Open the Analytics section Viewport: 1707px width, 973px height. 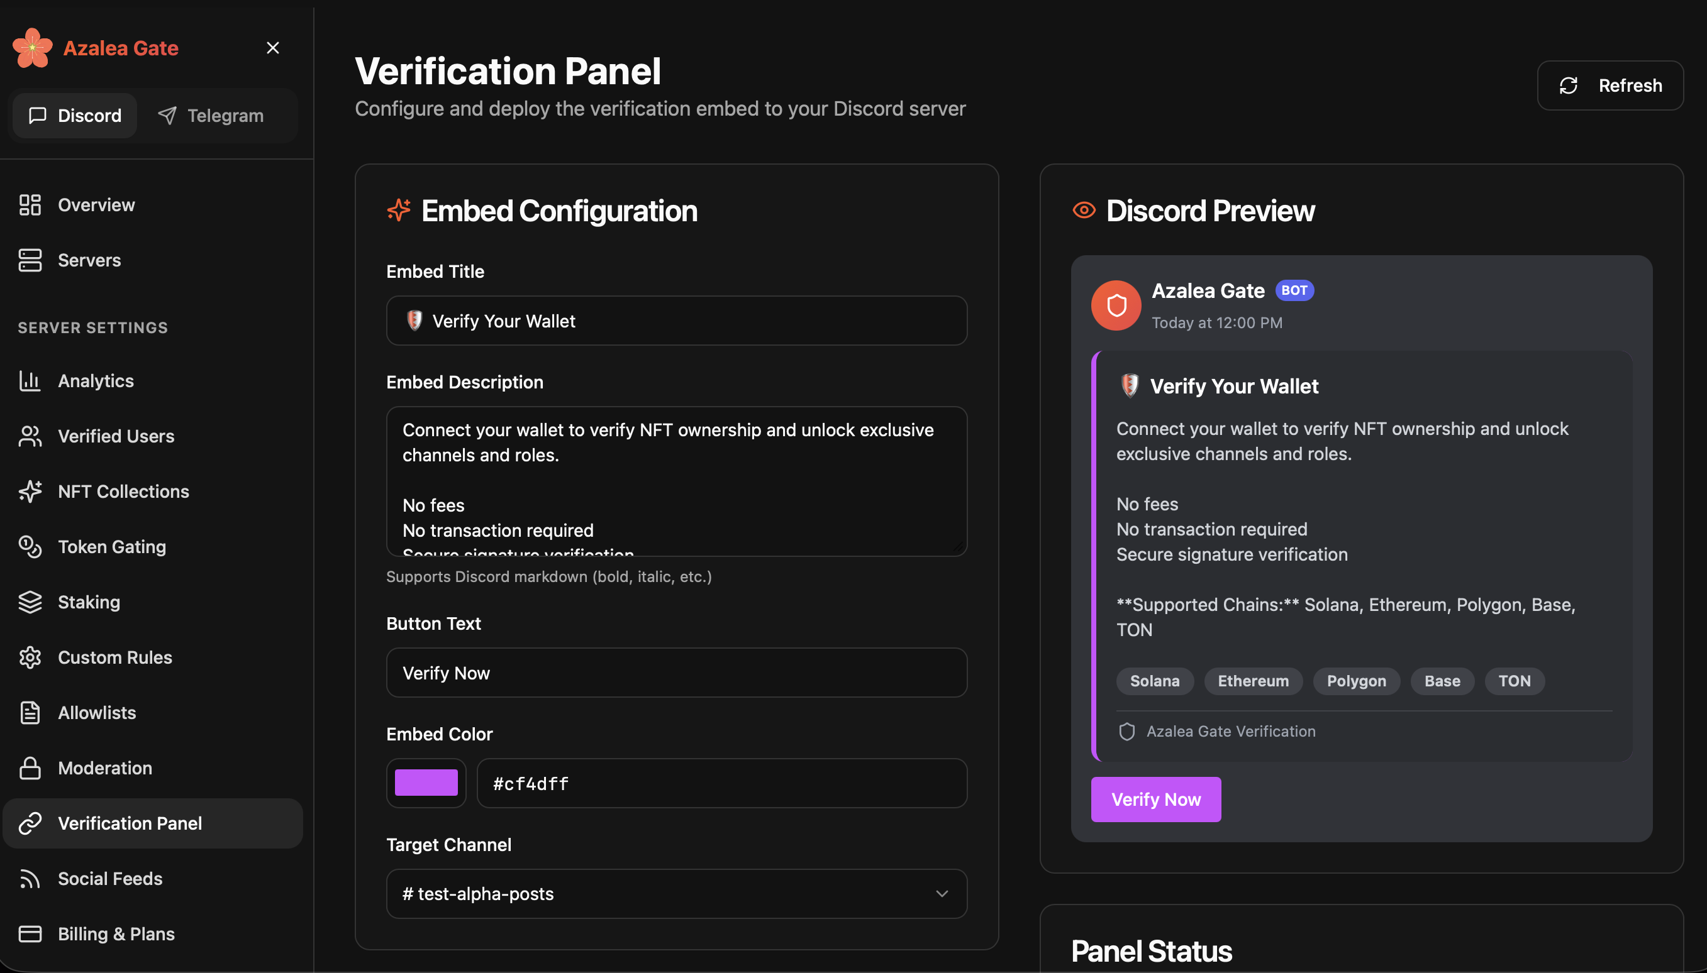95,380
